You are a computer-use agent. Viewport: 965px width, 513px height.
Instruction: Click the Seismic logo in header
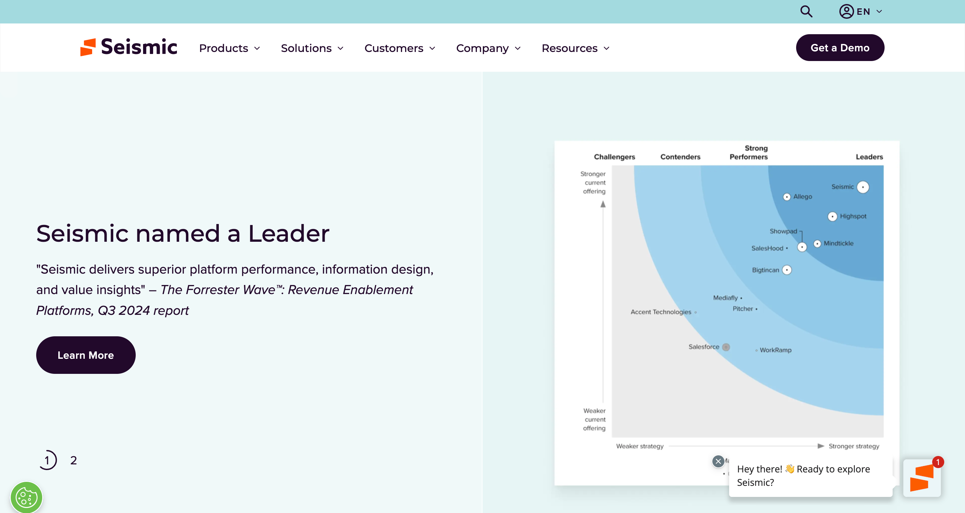(128, 47)
